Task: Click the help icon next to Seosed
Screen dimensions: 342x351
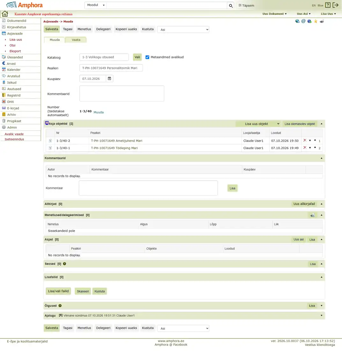Action: coord(64,264)
